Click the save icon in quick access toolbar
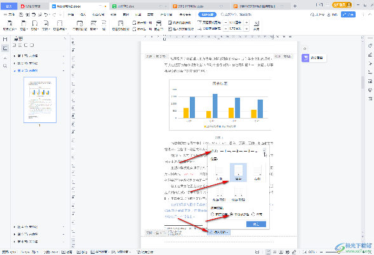 (21, 15)
